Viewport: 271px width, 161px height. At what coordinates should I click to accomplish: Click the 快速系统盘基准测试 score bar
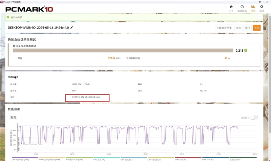point(123,50)
